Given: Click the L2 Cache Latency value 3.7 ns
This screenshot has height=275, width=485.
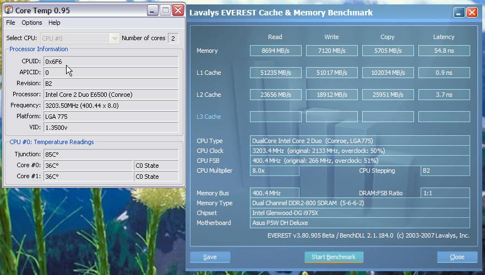Looking at the screenshot, I should click(x=444, y=95).
